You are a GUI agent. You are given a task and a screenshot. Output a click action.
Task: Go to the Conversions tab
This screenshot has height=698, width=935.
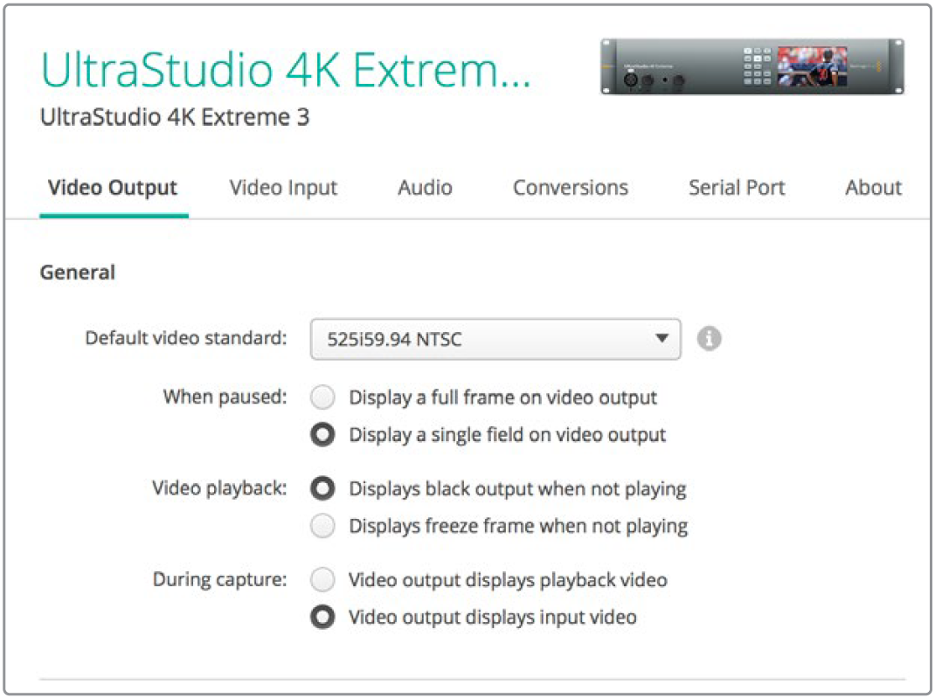pos(570,188)
